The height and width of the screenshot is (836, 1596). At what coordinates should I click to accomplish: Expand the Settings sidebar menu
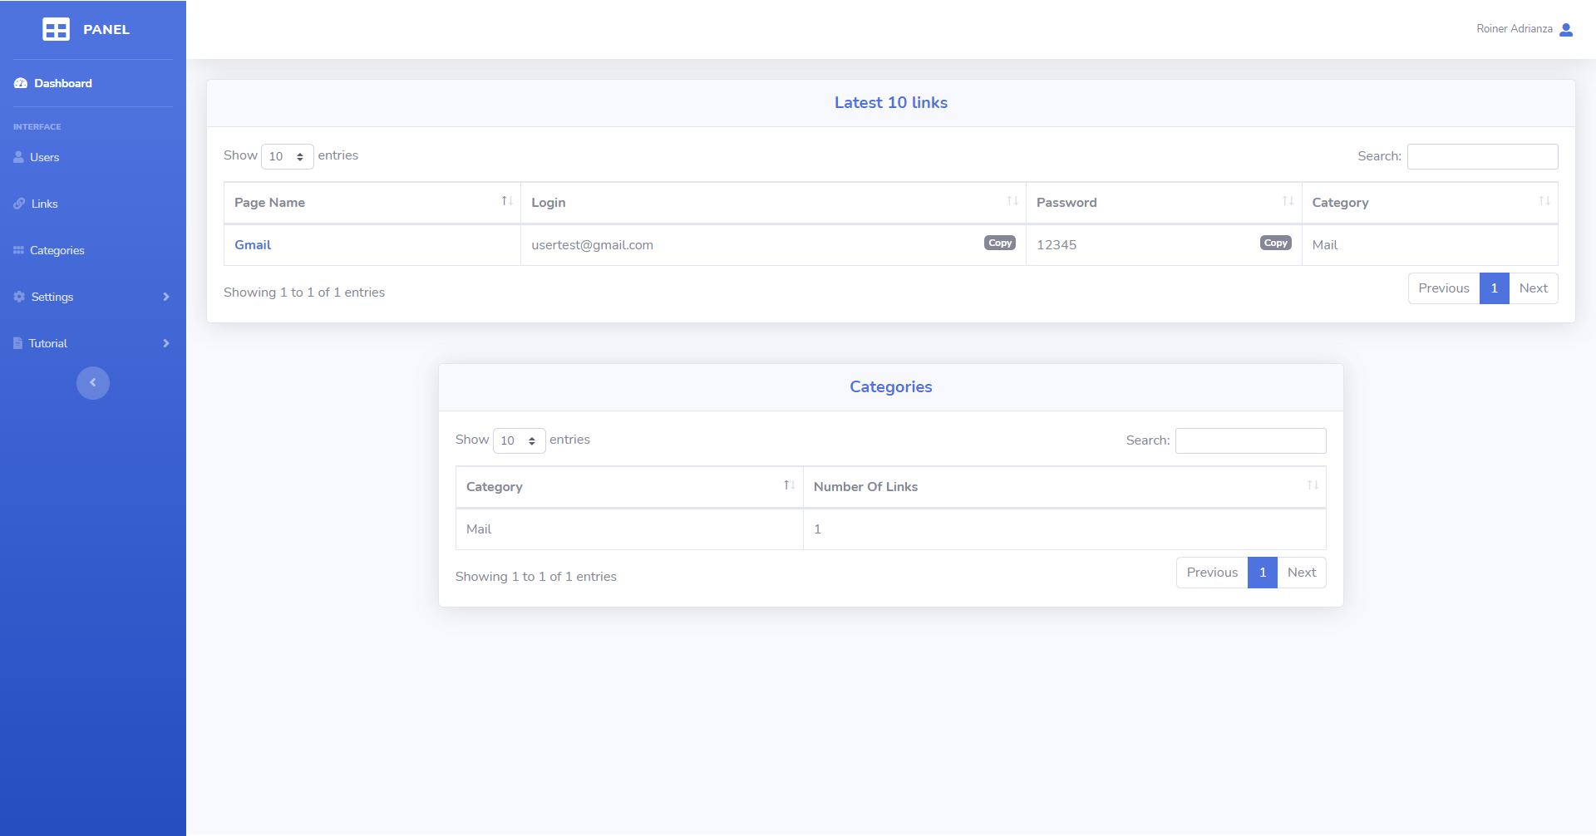coord(91,297)
